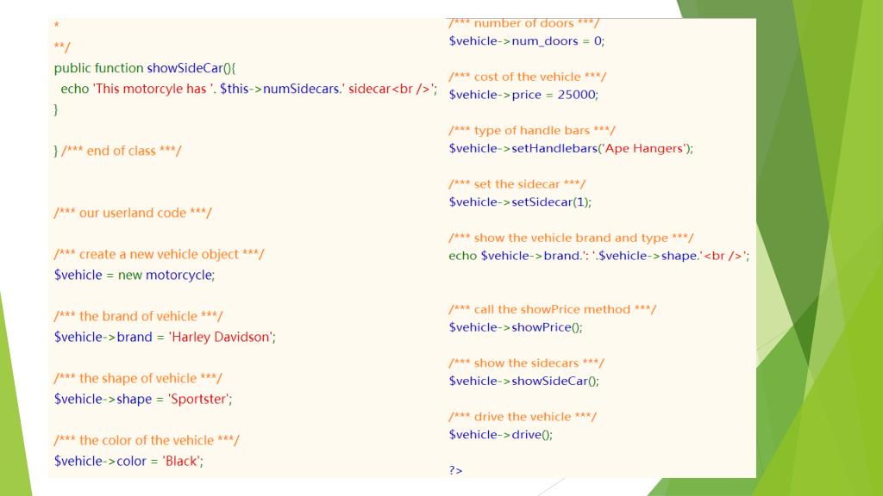Image resolution: width=883 pixels, height=496 pixels.
Task: Click '/*** show the vehicle brand and type ***/' comment
Action: (x=571, y=238)
